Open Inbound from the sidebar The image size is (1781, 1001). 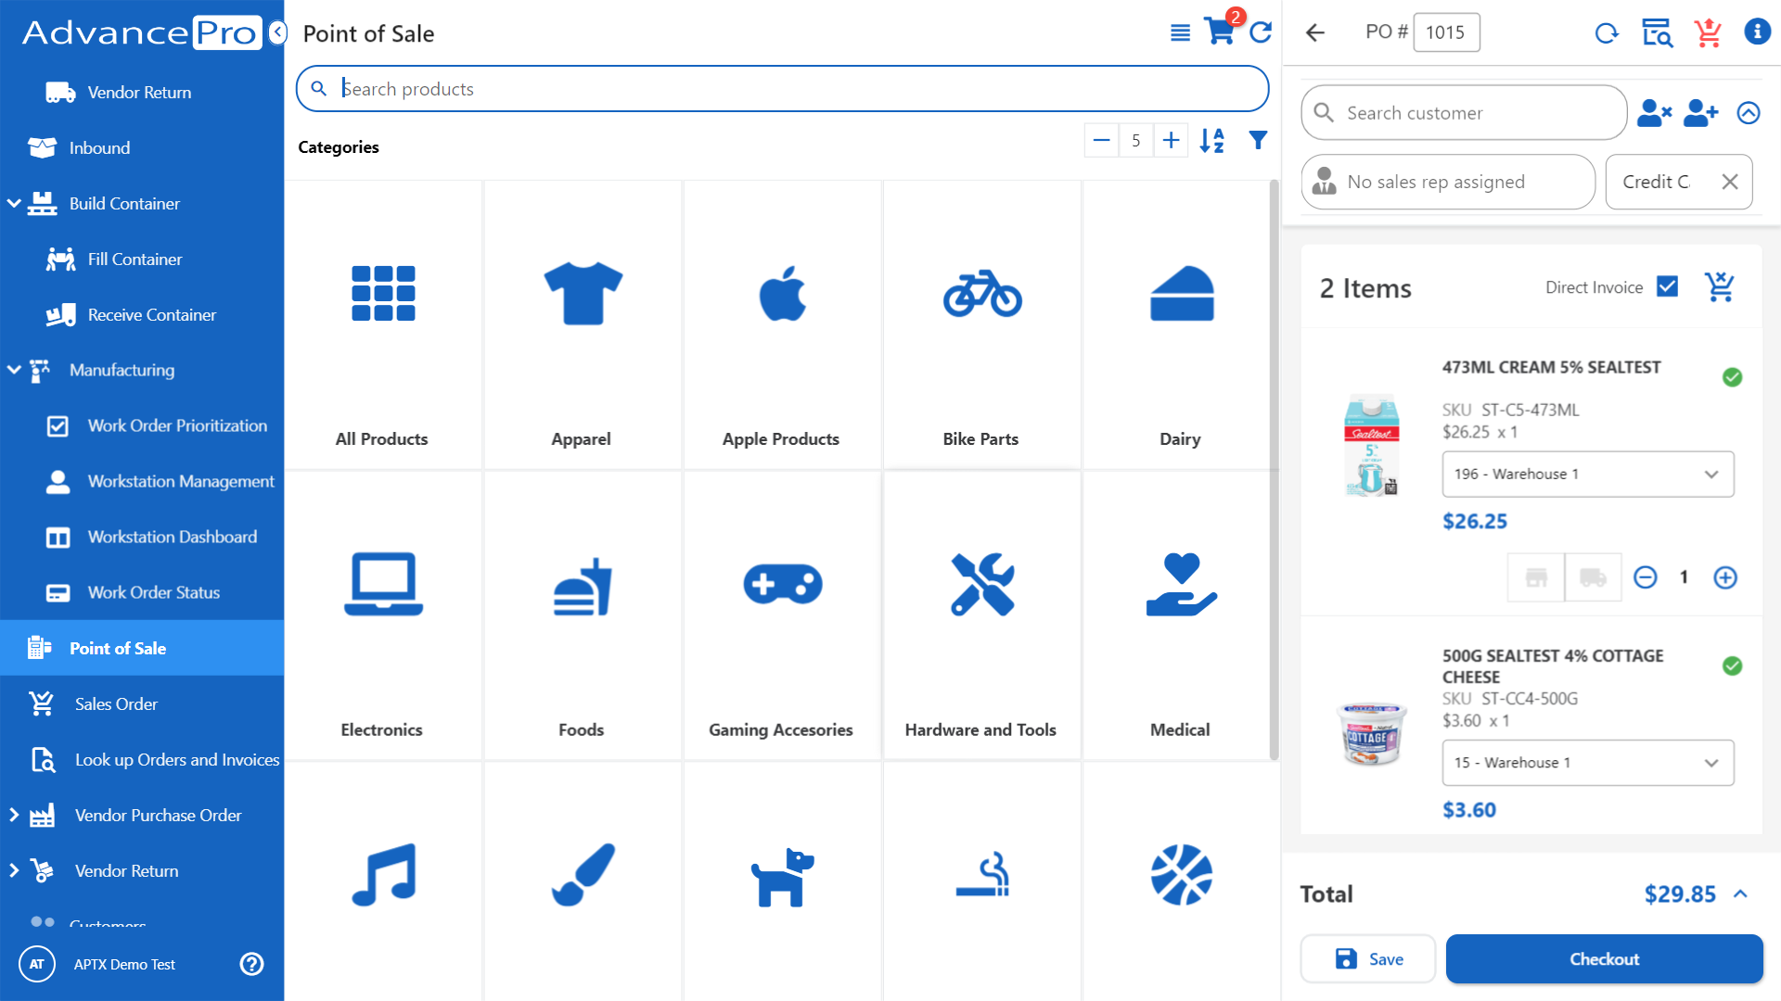pyautogui.click(x=142, y=147)
